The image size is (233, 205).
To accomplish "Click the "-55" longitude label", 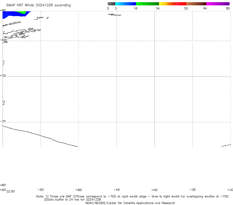I will (41, 190).
